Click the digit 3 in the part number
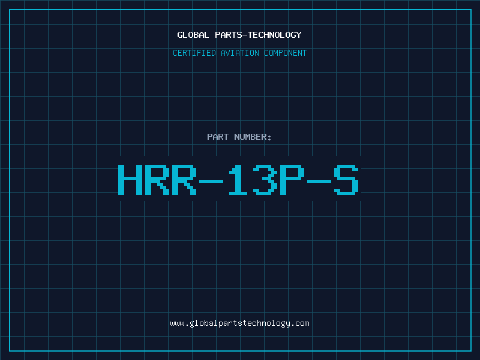This screenshot has width=480, height=360. click(265, 180)
